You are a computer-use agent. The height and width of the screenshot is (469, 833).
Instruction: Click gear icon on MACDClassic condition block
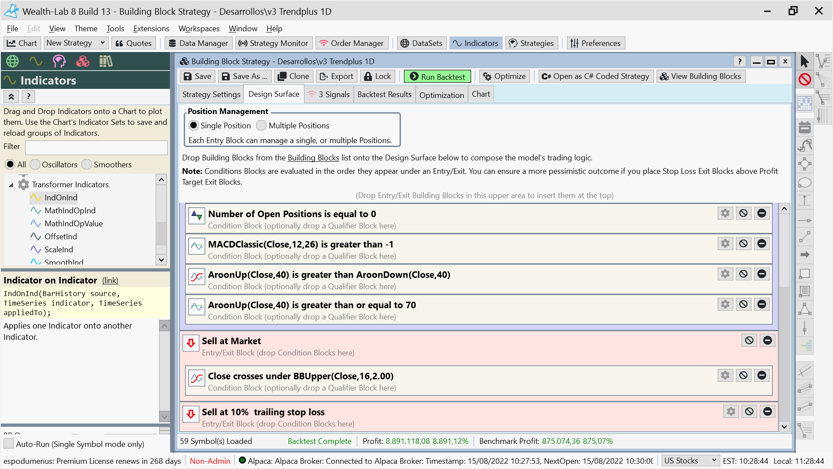(725, 244)
